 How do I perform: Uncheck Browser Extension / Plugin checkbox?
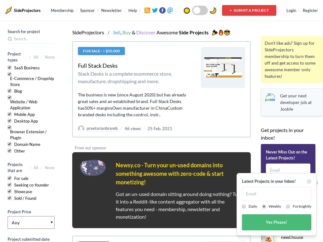click(x=9, y=127)
